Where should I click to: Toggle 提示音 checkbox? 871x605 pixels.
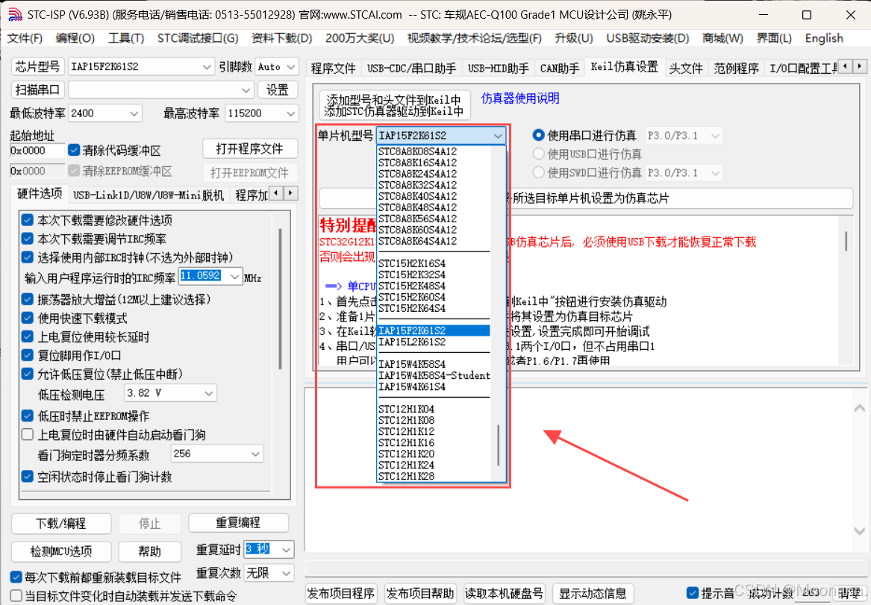(x=692, y=593)
